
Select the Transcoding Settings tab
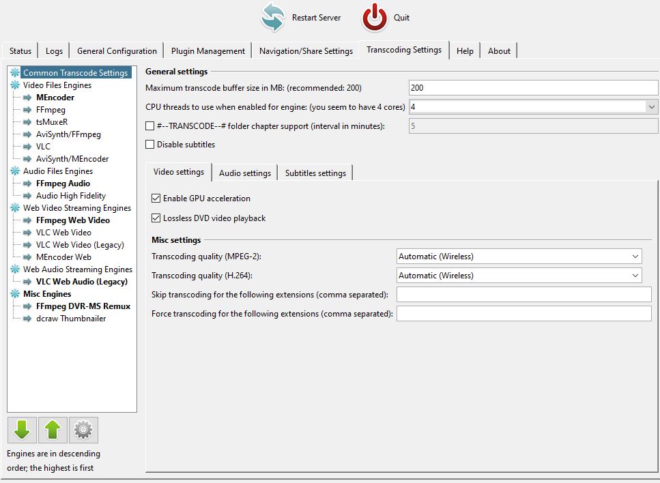coord(404,50)
